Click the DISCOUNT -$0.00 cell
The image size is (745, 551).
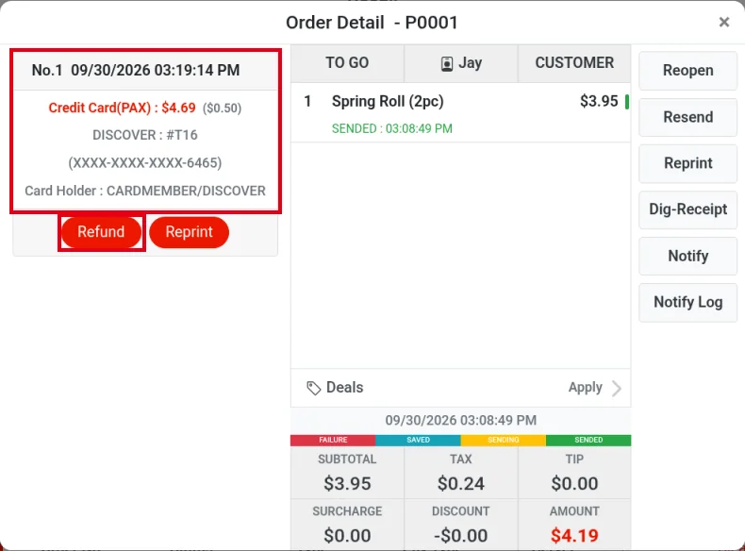coord(461,525)
